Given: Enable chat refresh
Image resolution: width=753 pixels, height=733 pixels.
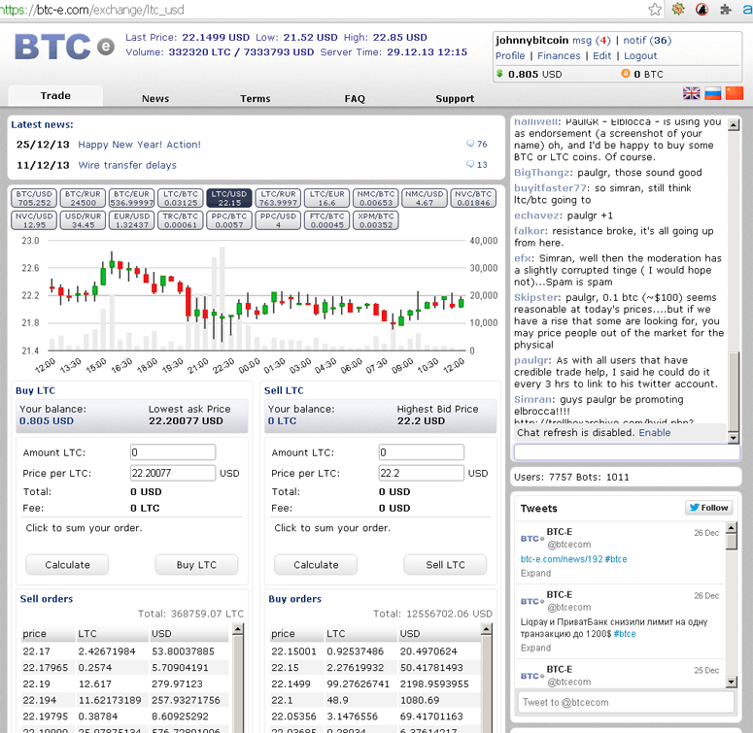Looking at the screenshot, I should pyautogui.click(x=654, y=432).
